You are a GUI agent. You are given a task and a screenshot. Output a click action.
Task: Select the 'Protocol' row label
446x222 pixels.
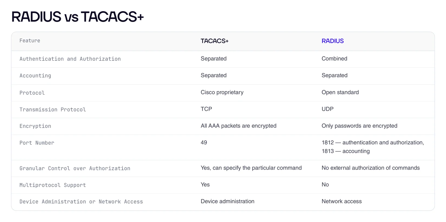pyautogui.click(x=32, y=93)
